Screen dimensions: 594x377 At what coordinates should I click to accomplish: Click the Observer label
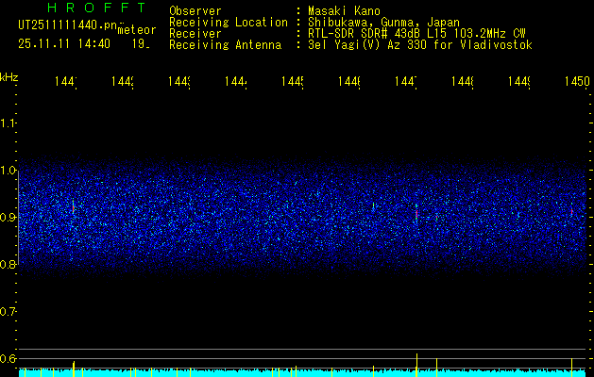coord(195,10)
